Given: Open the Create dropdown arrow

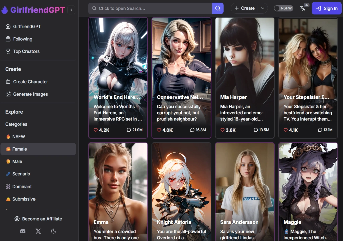Looking at the screenshot, I should [262, 8].
